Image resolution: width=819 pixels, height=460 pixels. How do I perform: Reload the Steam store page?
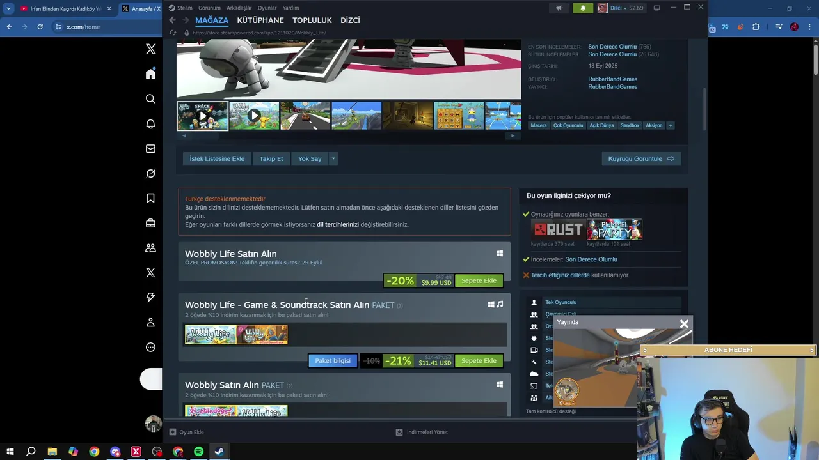173,33
